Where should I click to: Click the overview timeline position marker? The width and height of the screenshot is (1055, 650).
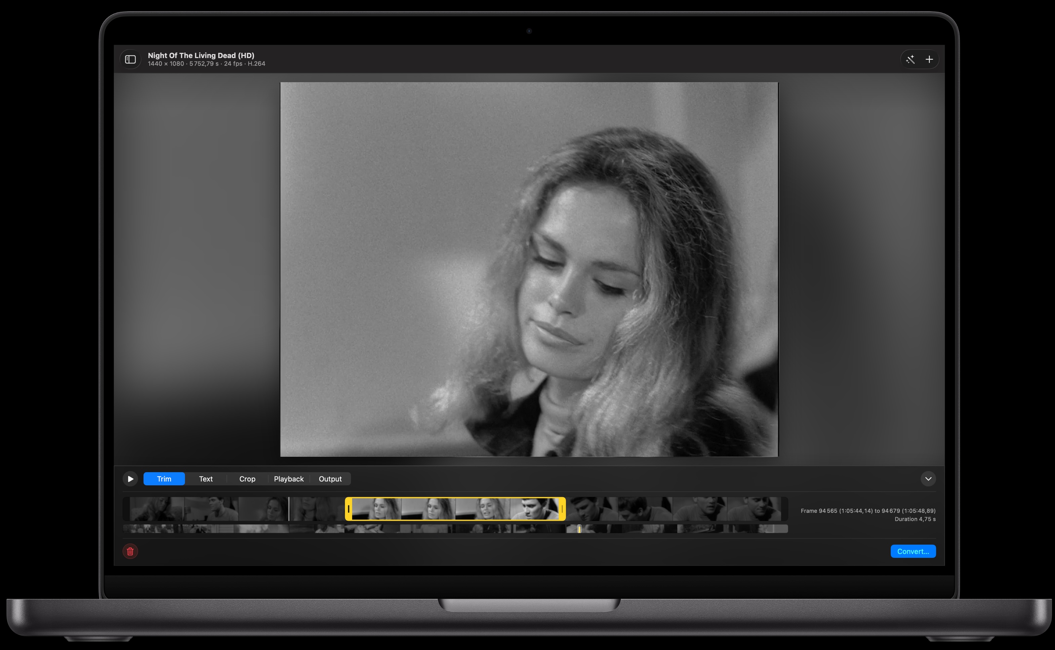tap(579, 529)
